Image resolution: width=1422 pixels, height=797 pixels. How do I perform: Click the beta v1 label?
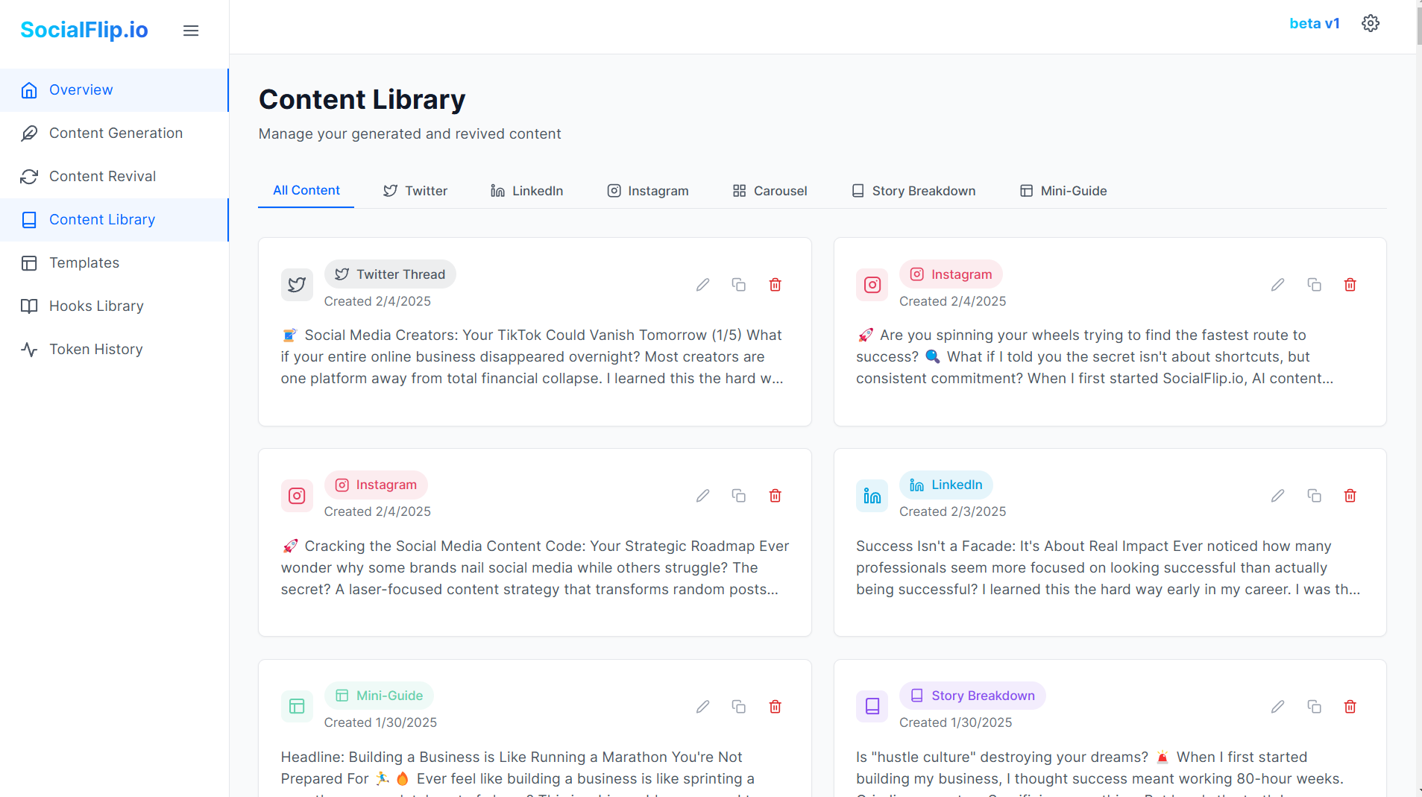click(1315, 23)
